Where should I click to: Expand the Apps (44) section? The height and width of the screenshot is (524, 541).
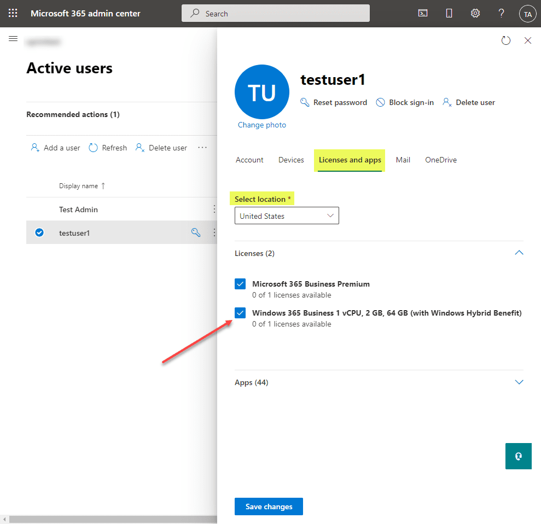click(x=519, y=382)
